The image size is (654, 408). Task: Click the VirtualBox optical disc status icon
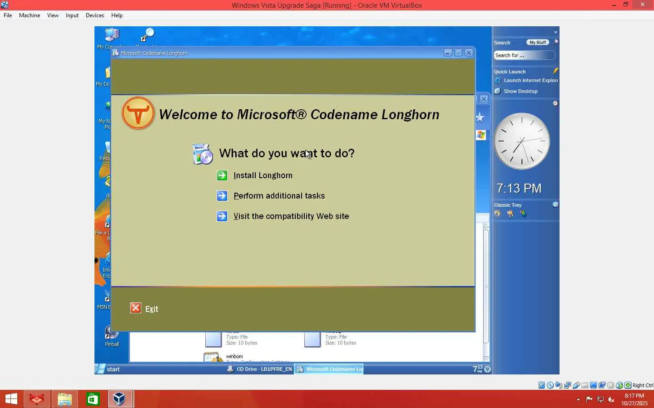[x=550, y=385]
